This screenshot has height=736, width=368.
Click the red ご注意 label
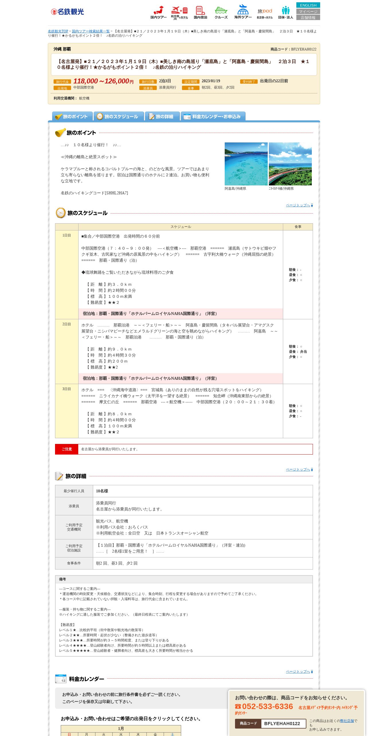[66, 449]
